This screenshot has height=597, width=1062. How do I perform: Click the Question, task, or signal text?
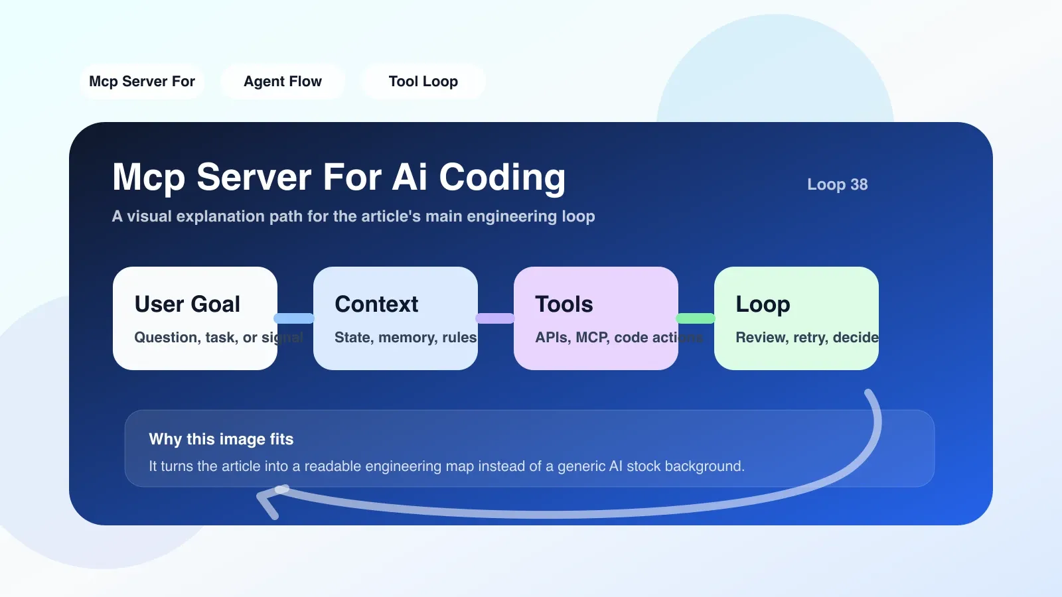(219, 338)
